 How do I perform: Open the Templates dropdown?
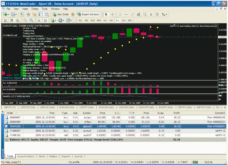click(x=69, y=20)
